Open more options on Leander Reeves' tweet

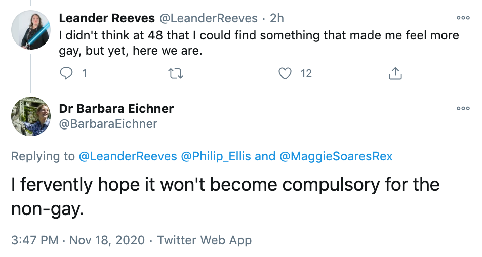point(463,18)
